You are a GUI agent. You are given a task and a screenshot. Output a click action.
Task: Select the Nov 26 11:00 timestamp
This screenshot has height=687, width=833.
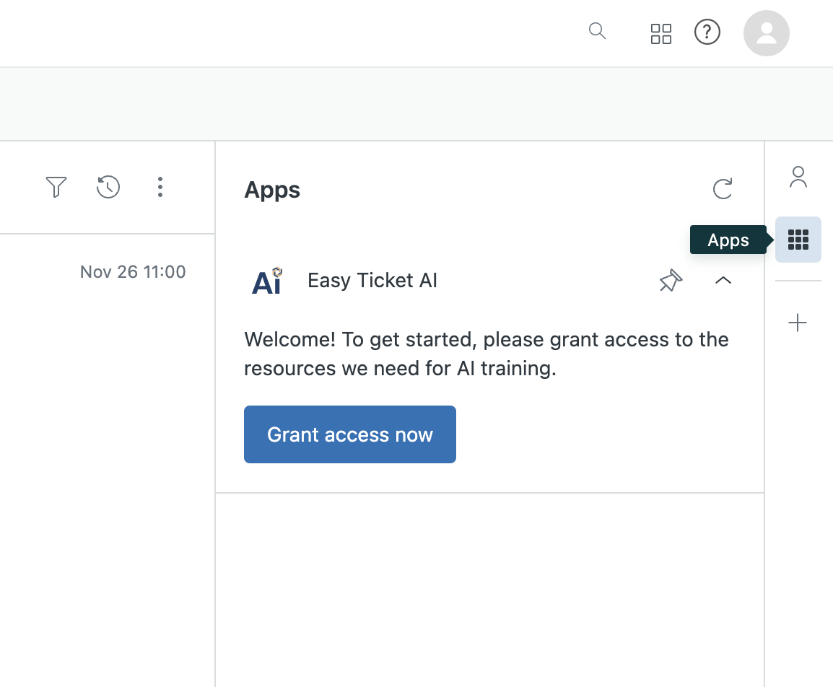[133, 271]
